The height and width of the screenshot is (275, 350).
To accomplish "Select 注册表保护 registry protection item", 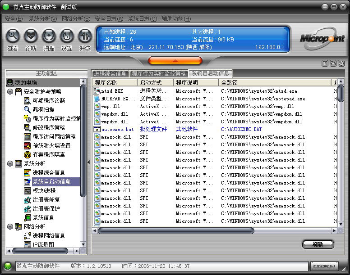I will click(x=42, y=209).
